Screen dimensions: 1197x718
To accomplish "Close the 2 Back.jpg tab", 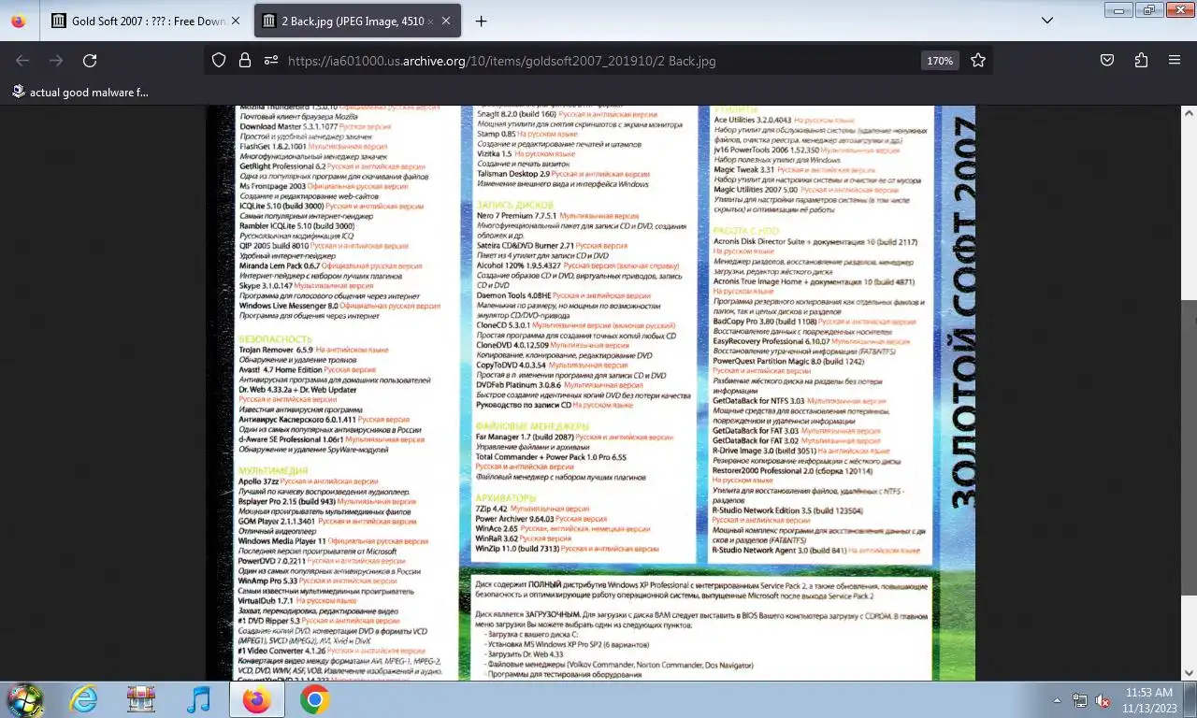I will pos(445,21).
